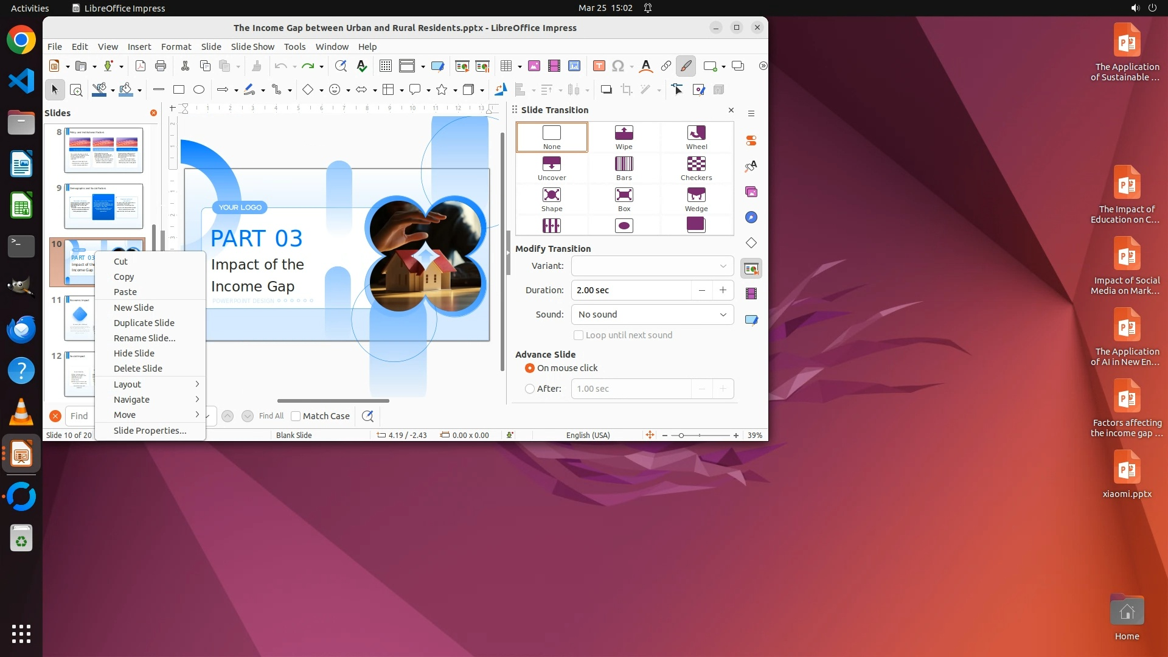Open the Slide Show menu

pos(252,47)
